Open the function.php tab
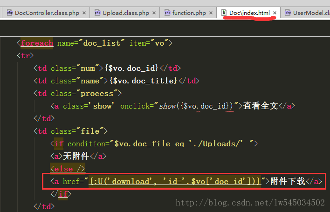The image size is (330, 212). click(188, 13)
